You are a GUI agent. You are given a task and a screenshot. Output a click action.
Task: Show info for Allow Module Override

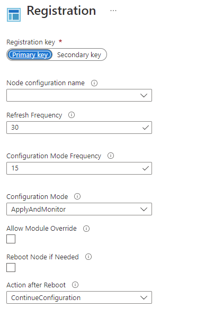point(86,229)
